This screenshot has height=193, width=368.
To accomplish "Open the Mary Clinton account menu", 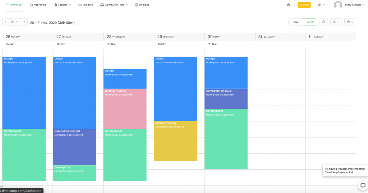I will [354, 5].
